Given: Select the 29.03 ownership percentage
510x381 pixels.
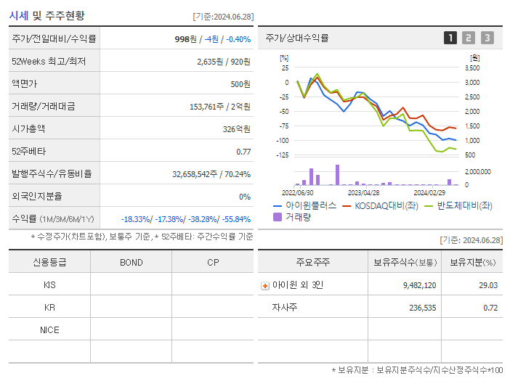Looking at the screenshot, I should (x=488, y=285).
